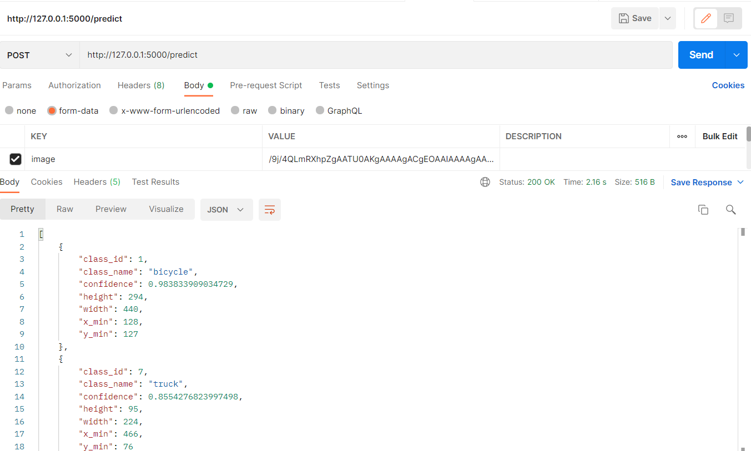Open the Cookies link at right

[728, 85]
